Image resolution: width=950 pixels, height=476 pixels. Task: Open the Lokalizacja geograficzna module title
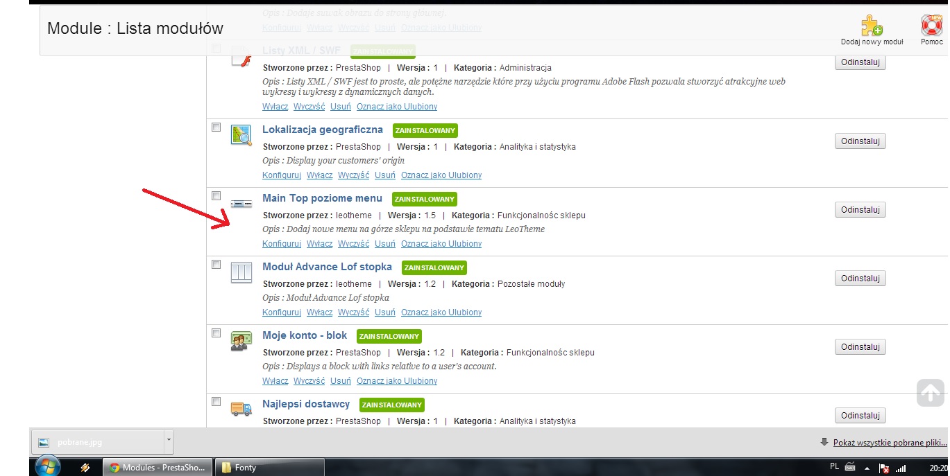tap(323, 130)
